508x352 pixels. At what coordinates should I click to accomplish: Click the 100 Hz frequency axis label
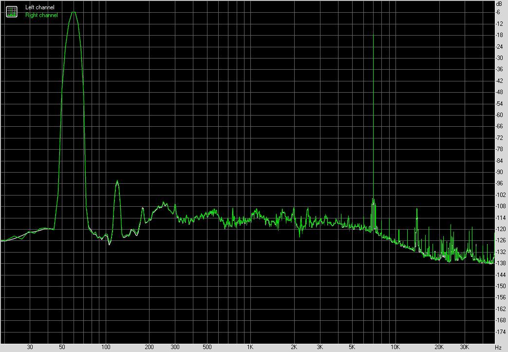click(x=106, y=347)
